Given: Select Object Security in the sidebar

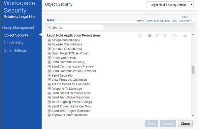Looking at the screenshot, I should pyautogui.click(x=16, y=35).
